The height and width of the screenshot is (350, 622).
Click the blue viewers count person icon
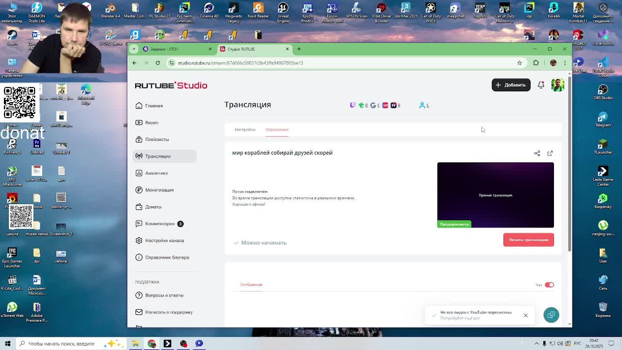tap(422, 105)
